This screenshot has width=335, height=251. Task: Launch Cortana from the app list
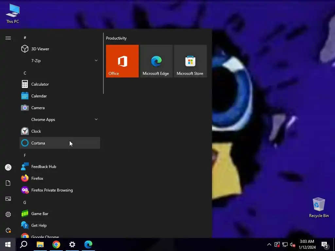pyautogui.click(x=60, y=143)
